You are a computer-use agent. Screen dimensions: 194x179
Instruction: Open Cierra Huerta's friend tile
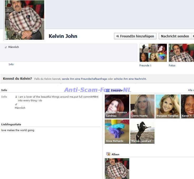tap(142, 106)
